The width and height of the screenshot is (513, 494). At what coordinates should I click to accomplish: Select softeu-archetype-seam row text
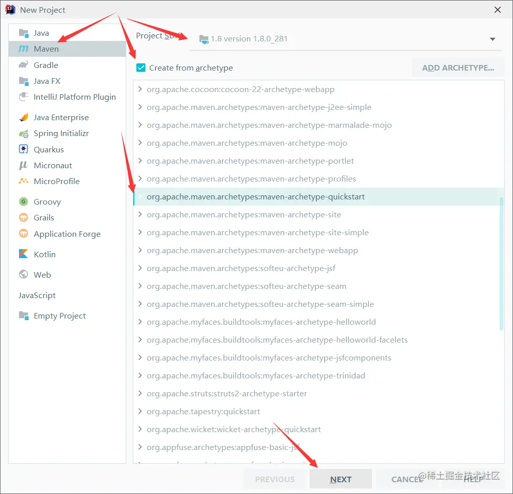246,286
